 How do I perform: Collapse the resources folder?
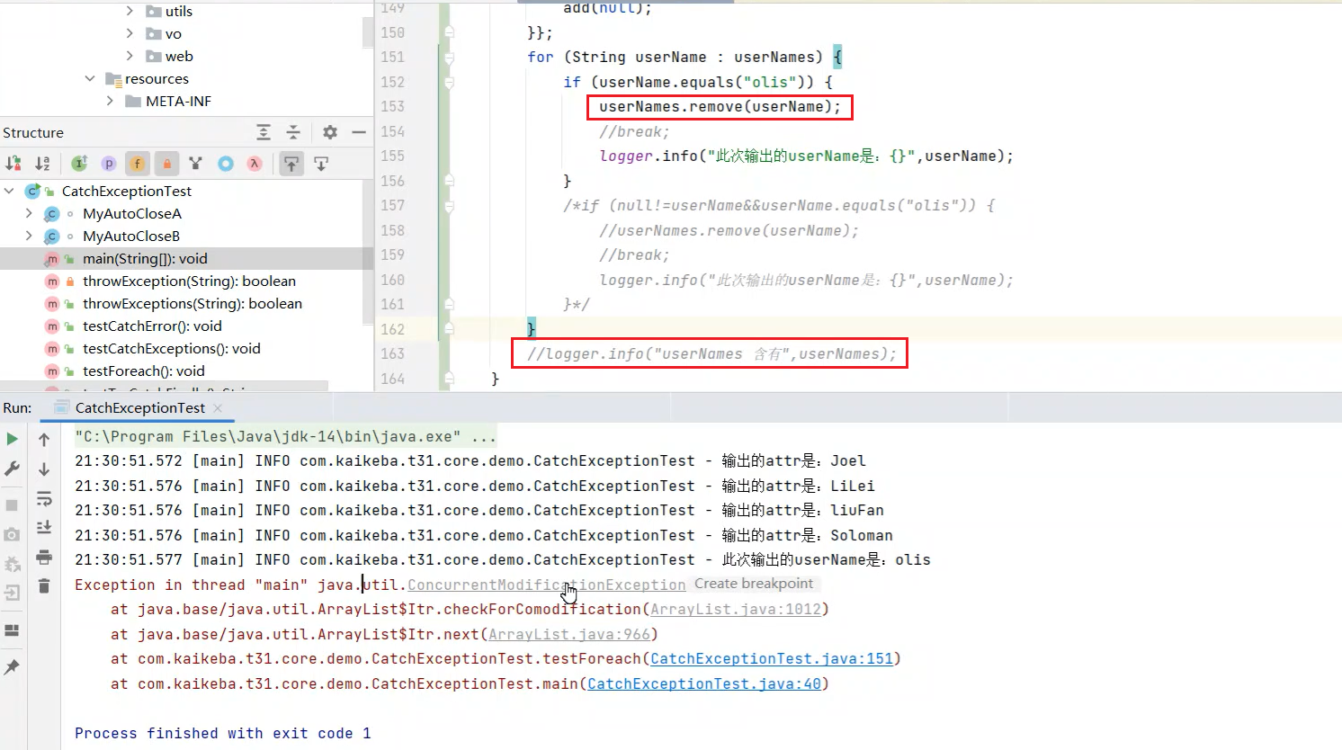90,78
